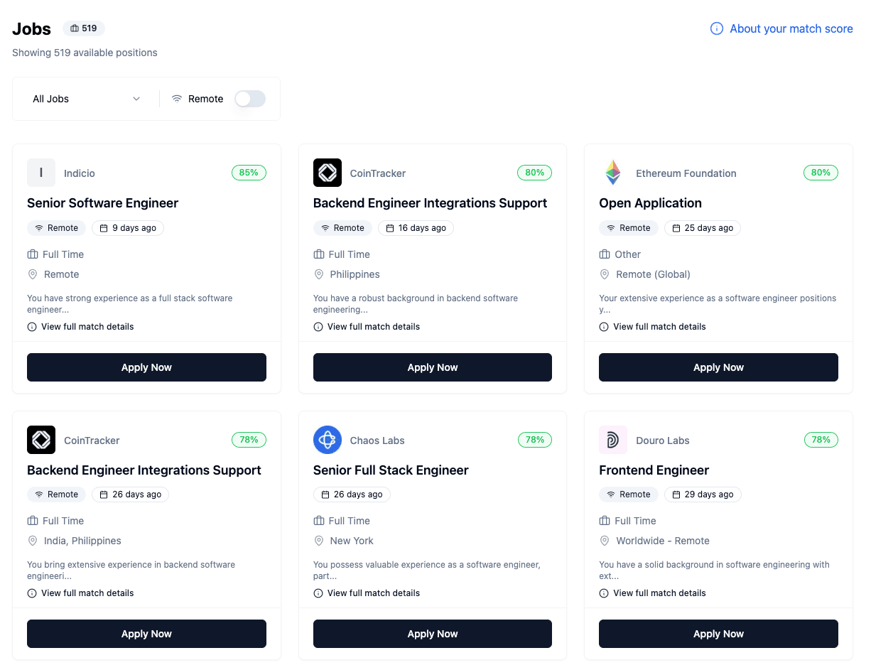Click wifi icon in Ethereum Foundation Remote tag

coord(611,228)
